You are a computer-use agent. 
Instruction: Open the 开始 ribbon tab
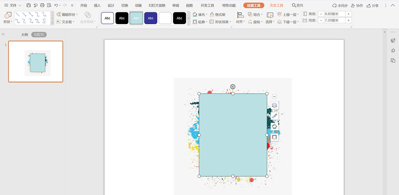click(x=84, y=5)
